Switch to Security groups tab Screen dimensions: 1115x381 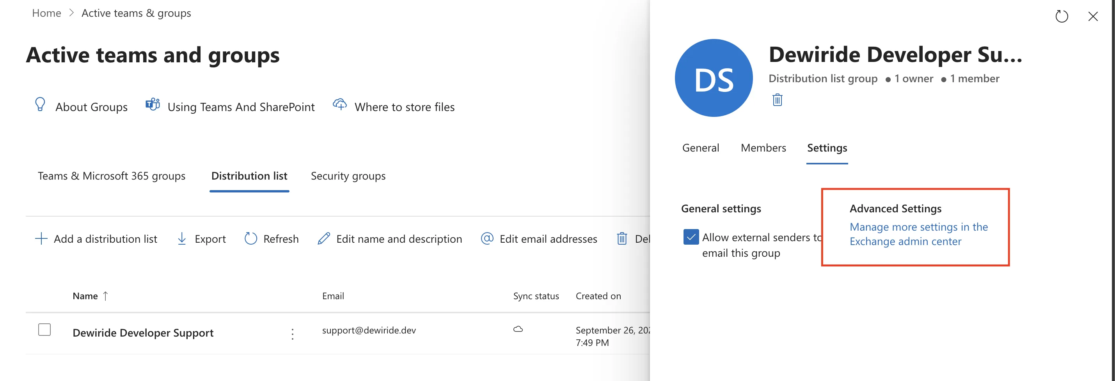pos(348,176)
